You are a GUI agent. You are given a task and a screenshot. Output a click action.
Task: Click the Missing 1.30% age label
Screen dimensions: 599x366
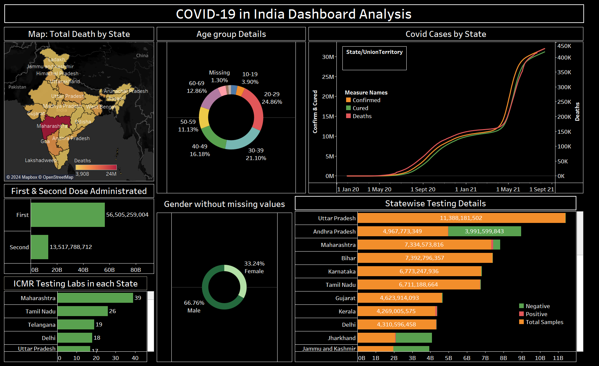(219, 76)
